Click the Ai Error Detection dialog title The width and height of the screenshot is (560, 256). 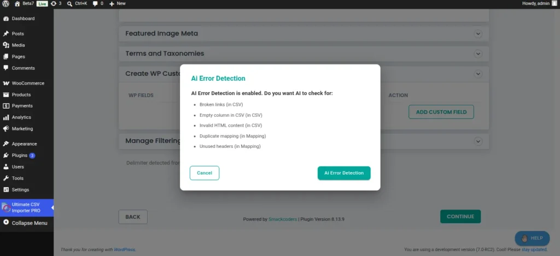218,79
